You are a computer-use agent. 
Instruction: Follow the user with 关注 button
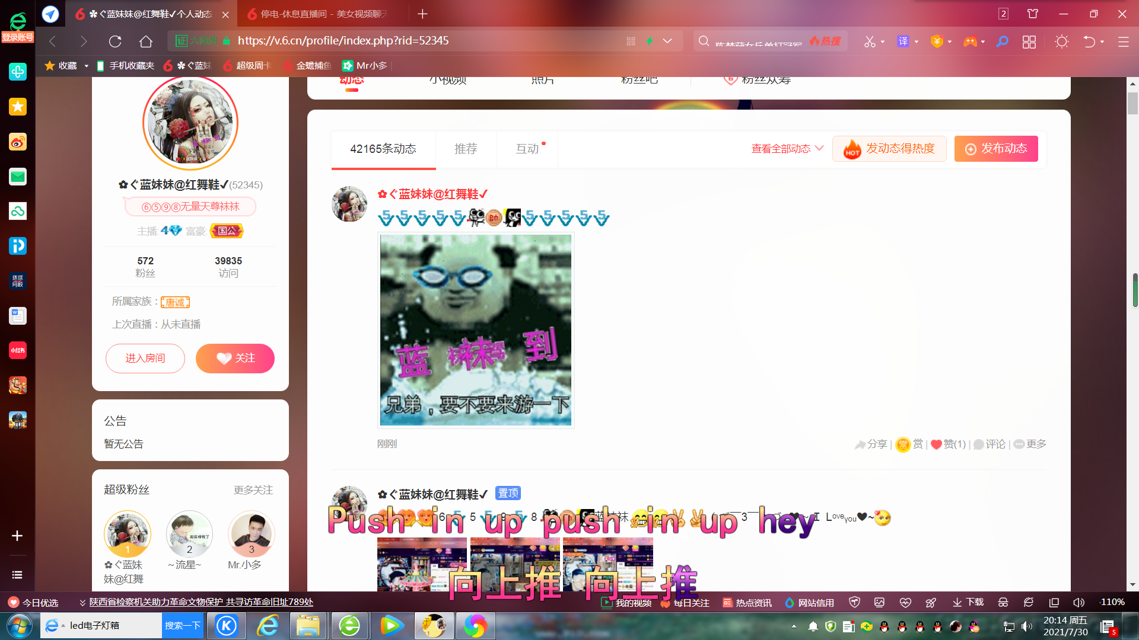pyautogui.click(x=235, y=359)
